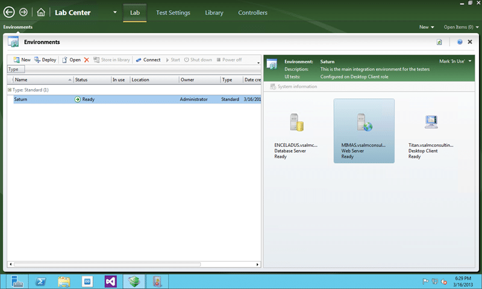The height and width of the screenshot is (289, 482).
Task: Click the Open toolbar button
Action: [71, 60]
